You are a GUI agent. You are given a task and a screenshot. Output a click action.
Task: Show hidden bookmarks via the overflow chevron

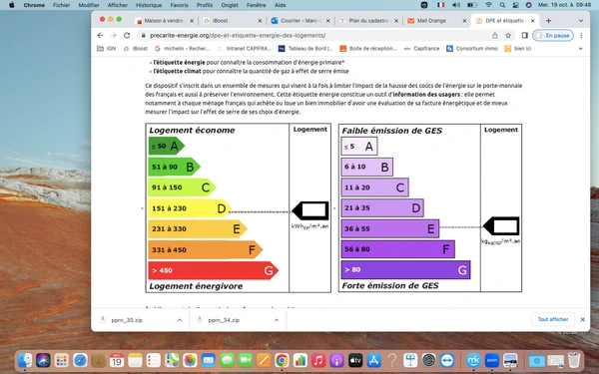[581, 49]
